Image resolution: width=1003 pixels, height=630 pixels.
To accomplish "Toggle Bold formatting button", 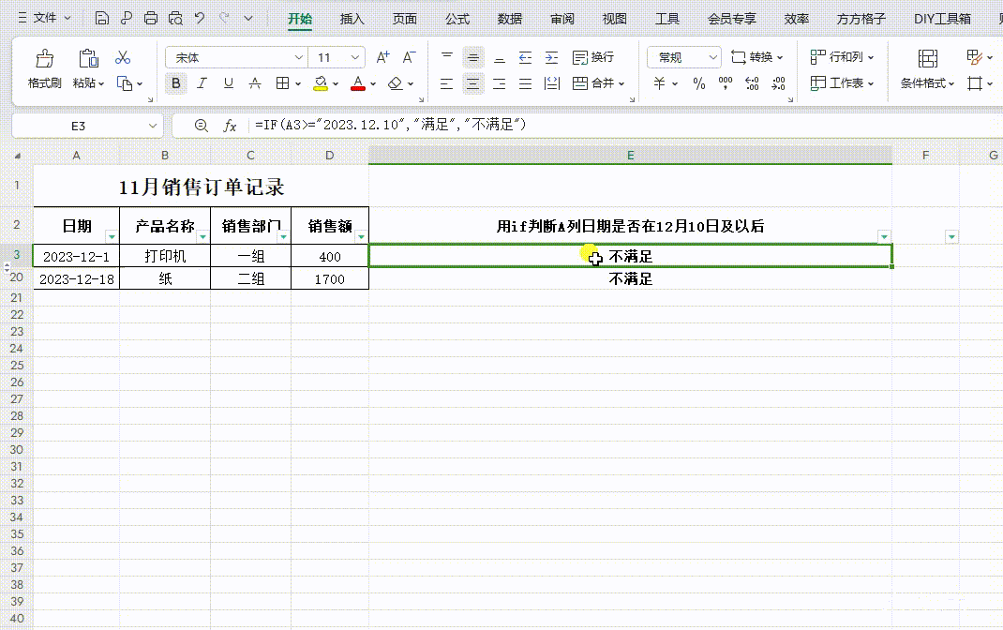I will [x=176, y=83].
